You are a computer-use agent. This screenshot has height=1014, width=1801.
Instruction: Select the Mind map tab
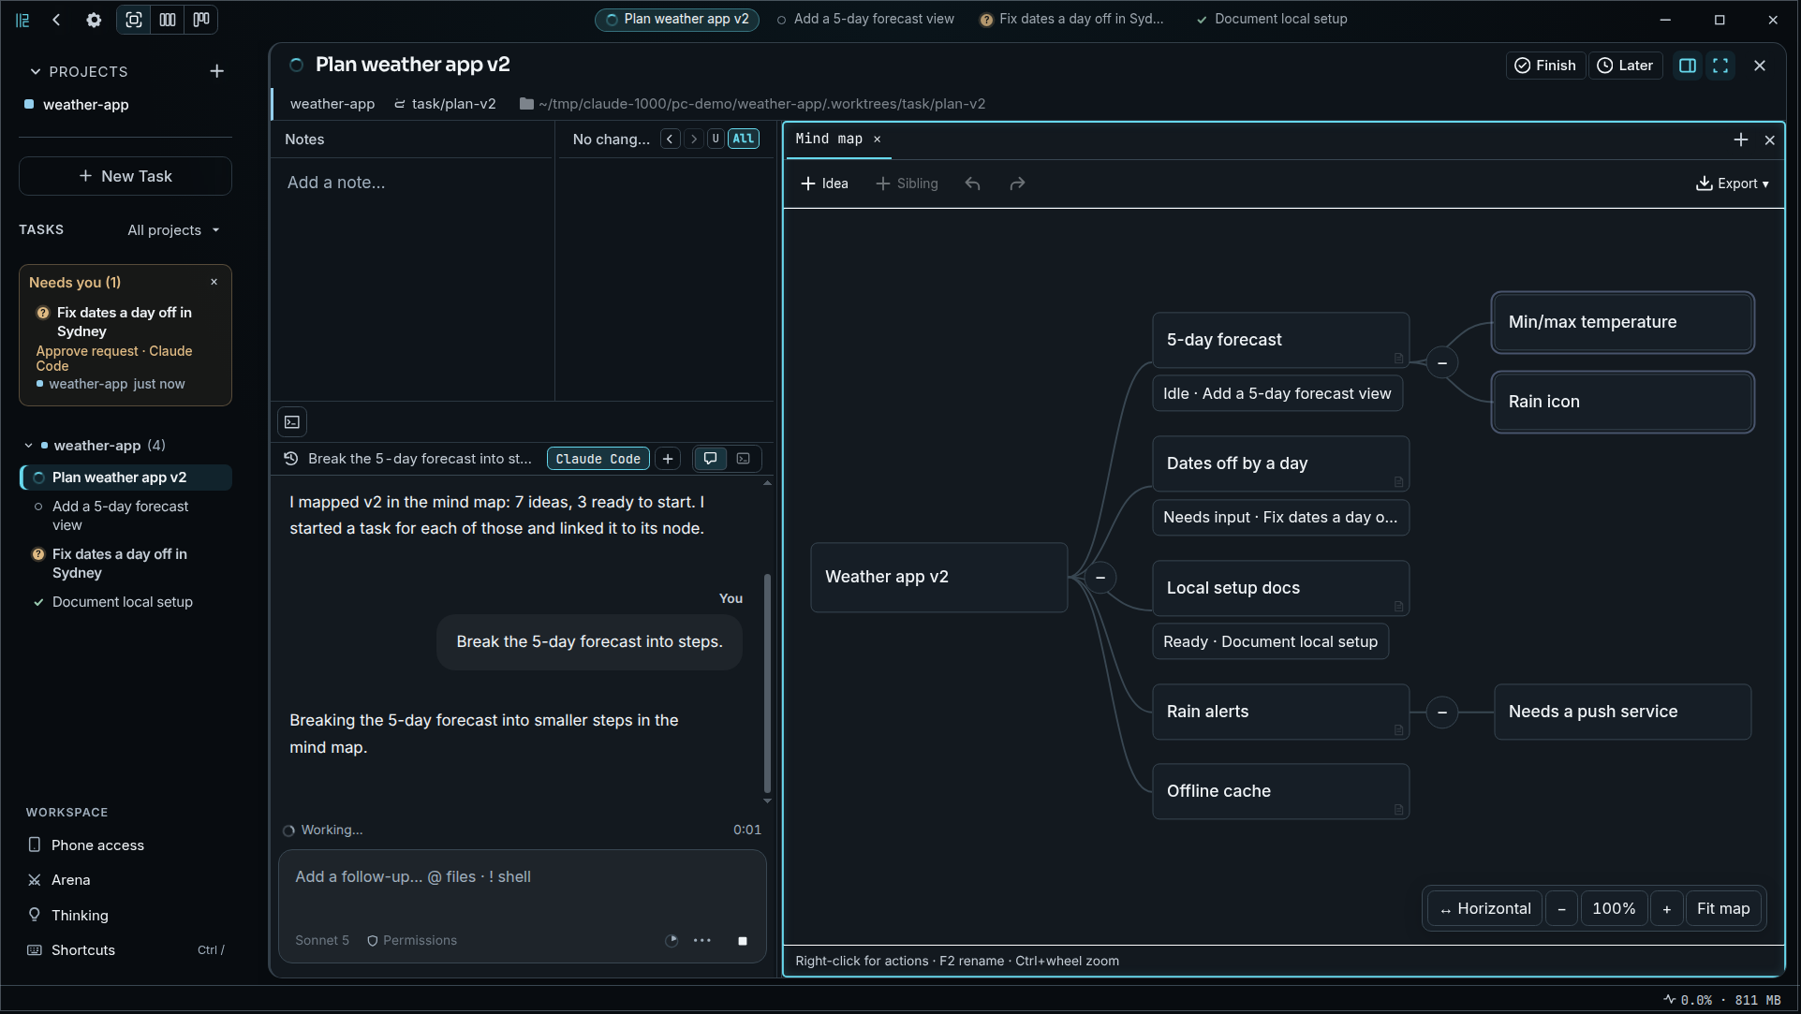pyautogui.click(x=829, y=139)
